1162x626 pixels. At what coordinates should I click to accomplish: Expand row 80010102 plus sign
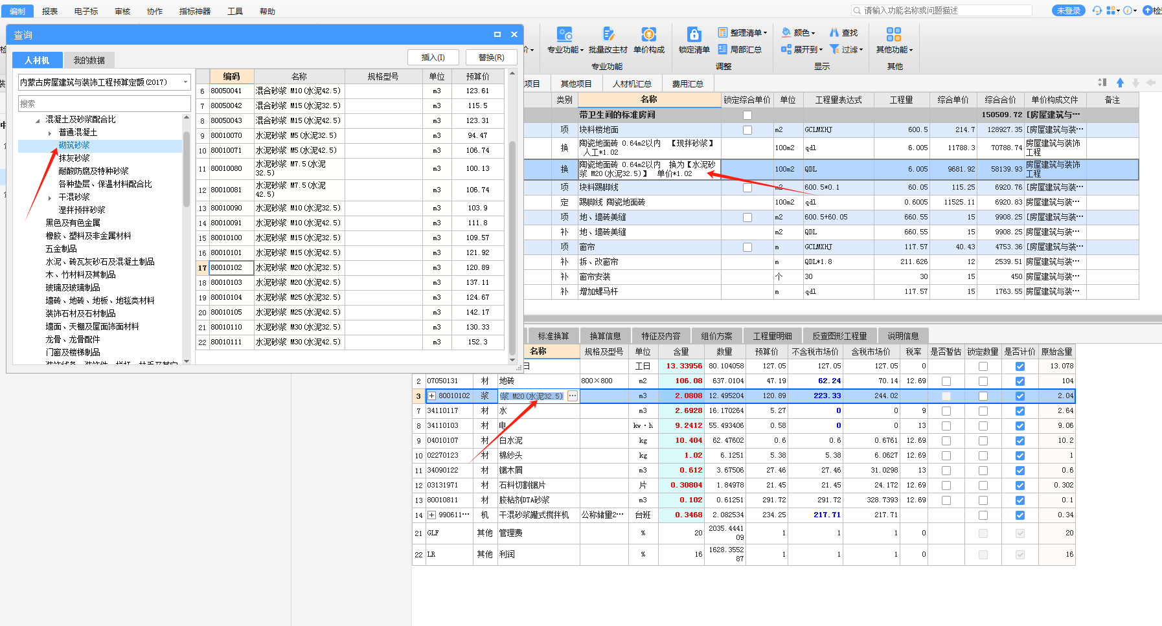tap(432, 396)
